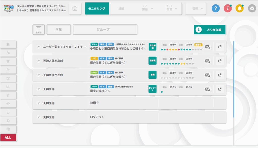Expand the ワーク 宿題 dropdown

(172, 9)
